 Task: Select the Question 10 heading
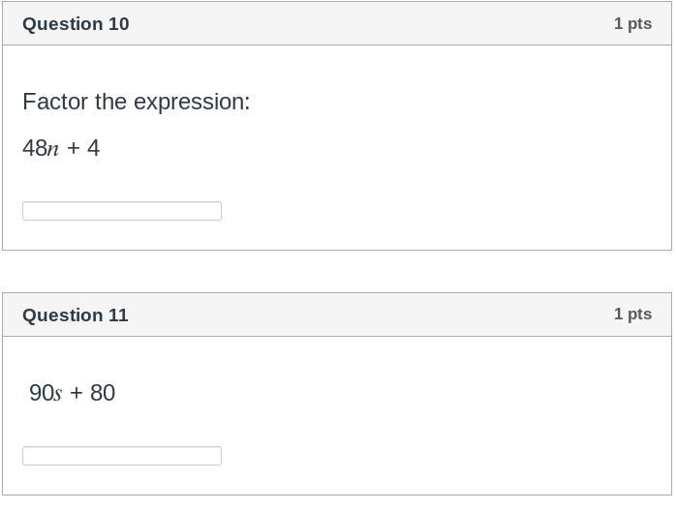click(76, 24)
